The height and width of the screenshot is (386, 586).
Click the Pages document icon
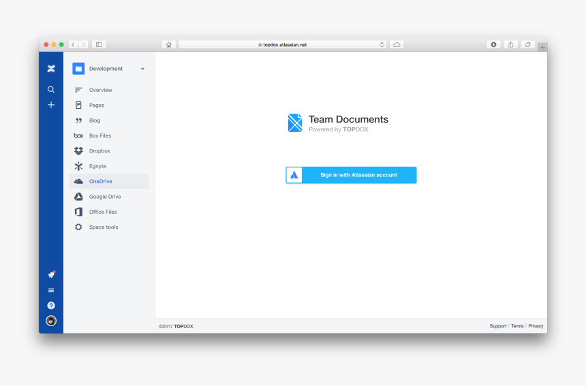click(78, 106)
